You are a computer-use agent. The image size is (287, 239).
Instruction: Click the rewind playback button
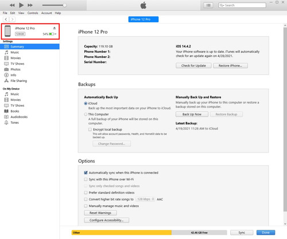(12, 5)
